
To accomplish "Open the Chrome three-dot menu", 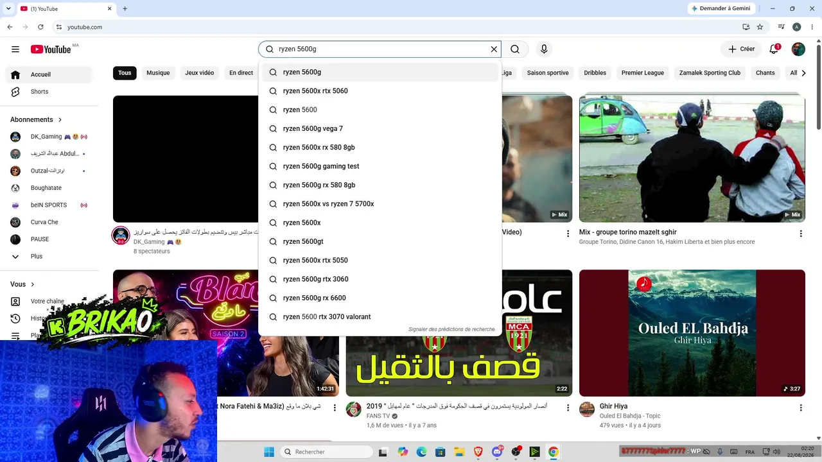I will pos(812,27).
